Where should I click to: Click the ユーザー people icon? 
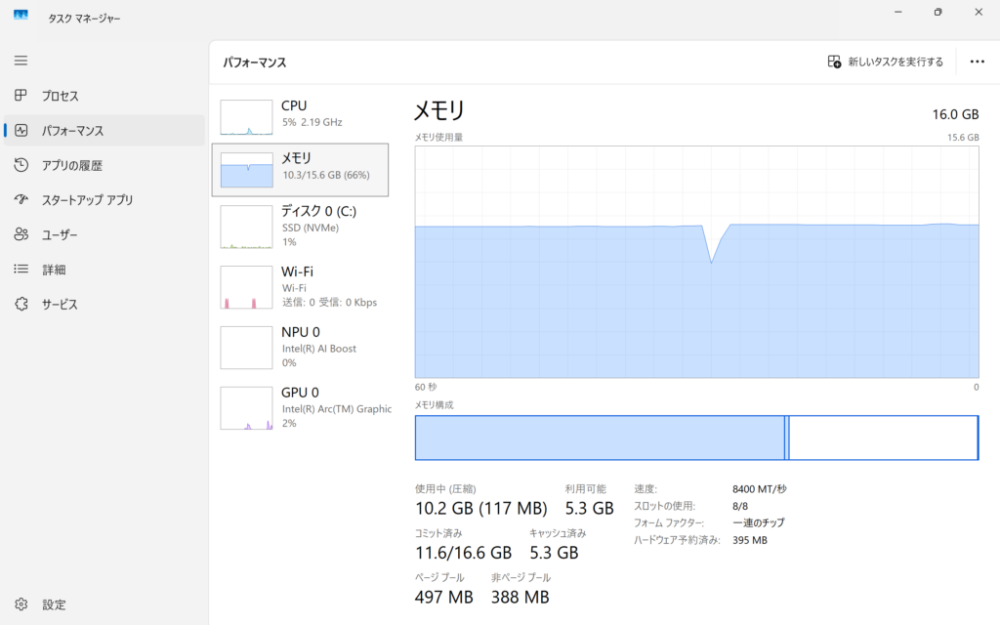(21, 234)
